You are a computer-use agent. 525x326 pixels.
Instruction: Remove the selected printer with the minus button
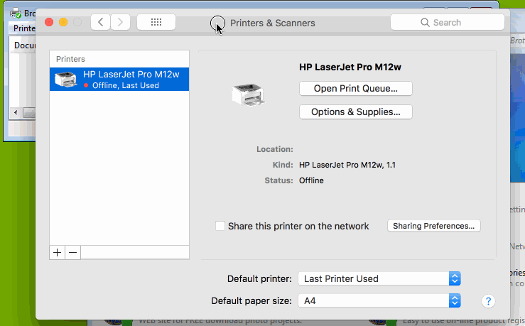pyautogui.click(x=72, y=252)
